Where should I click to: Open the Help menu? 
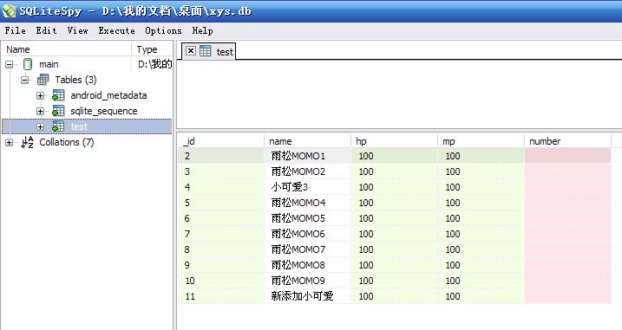tap(202, 30)
